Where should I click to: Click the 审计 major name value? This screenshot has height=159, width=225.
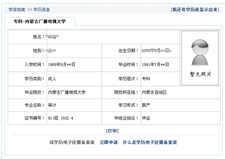point(52,105)
